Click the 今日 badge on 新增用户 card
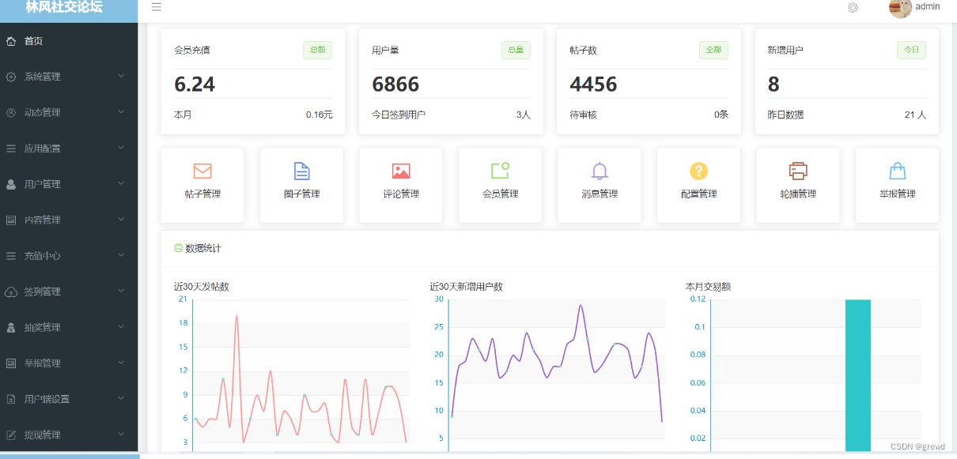Screen dimensions: 957x459 click(x=913, y=50)
